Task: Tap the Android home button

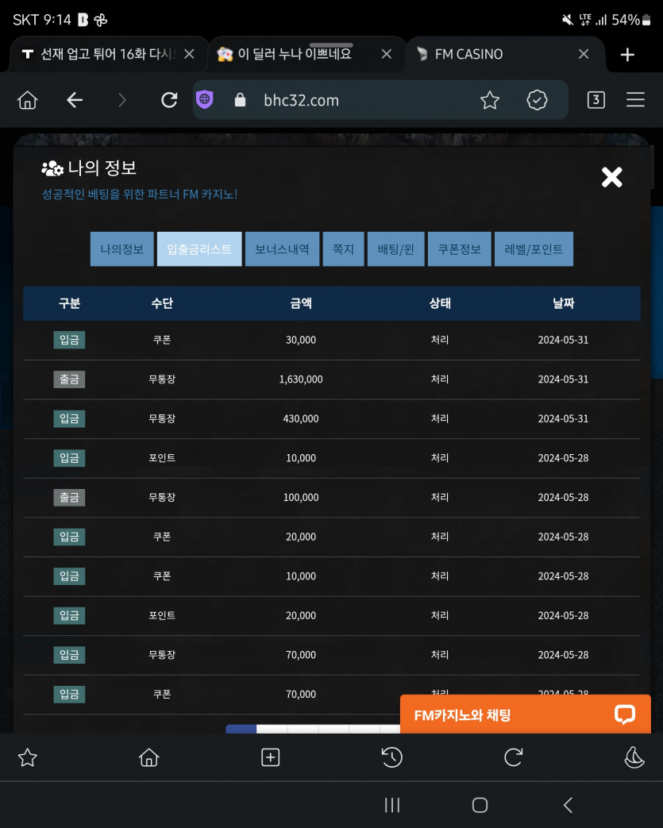Action: (x=480, y=805)
